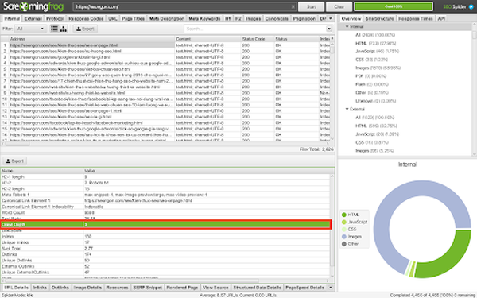Screen dimensions: 477x298
Task: Open the SERP Snippet bottom tab
Action: pyautogui.click(x=148, y=288)
